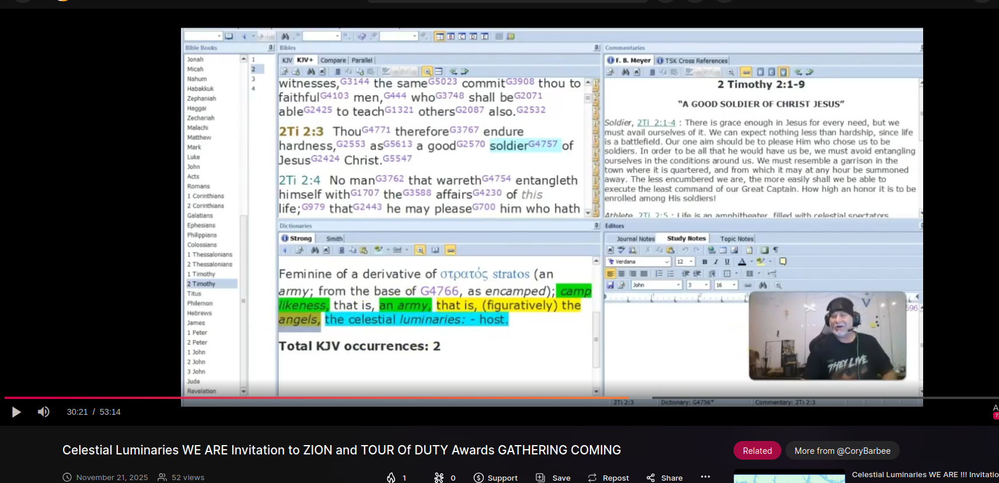Expand the highlighter color options arrow
999x483 pixels.
click(x=770, y=262)
